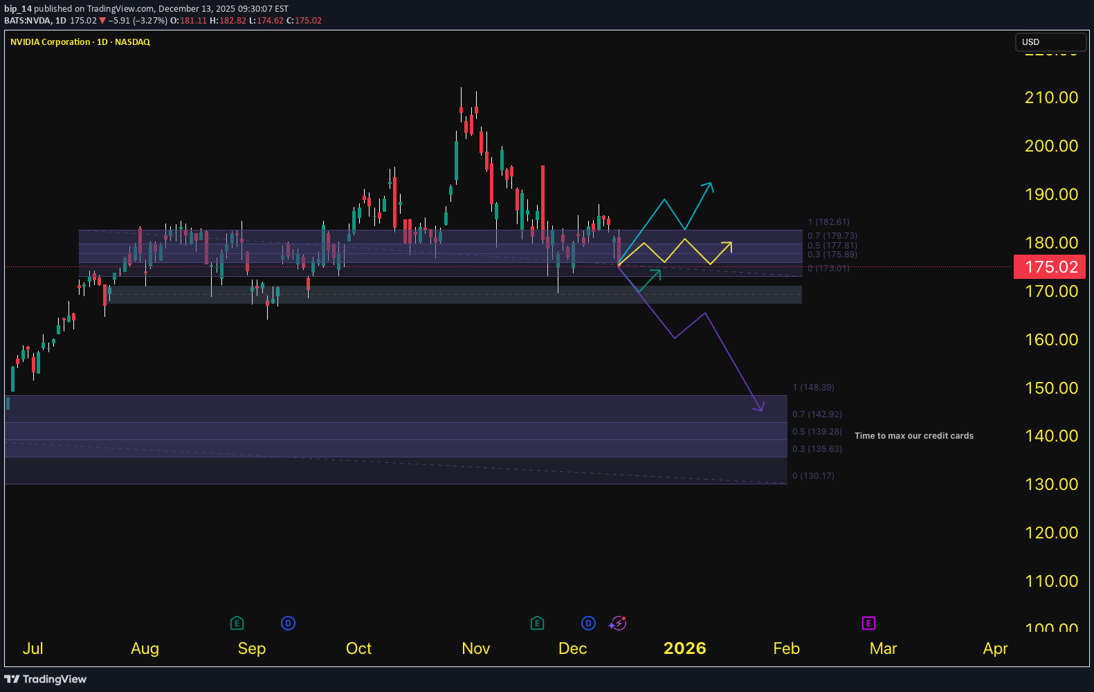Click the Oct time axis label
Image resolution: width=1094 pixels, height=692 pixels.
[358, 648]
